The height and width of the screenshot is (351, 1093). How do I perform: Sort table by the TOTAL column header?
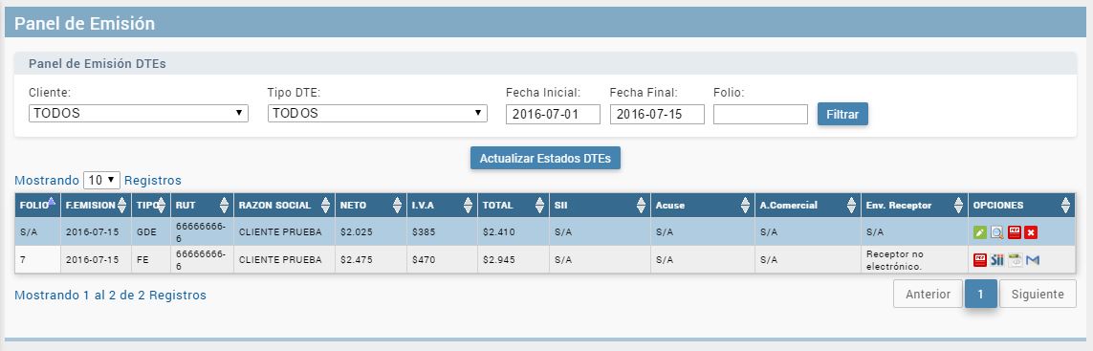pyautogui.click(x=514, y=206)
